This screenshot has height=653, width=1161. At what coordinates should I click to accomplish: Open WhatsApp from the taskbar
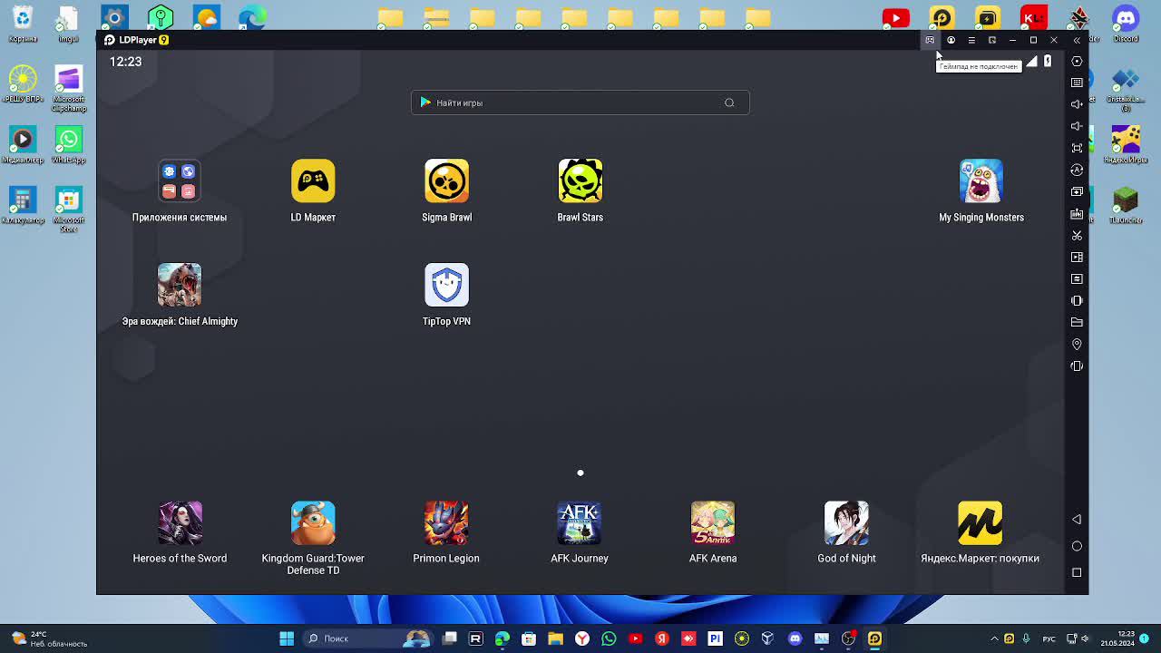coord(609,638)
